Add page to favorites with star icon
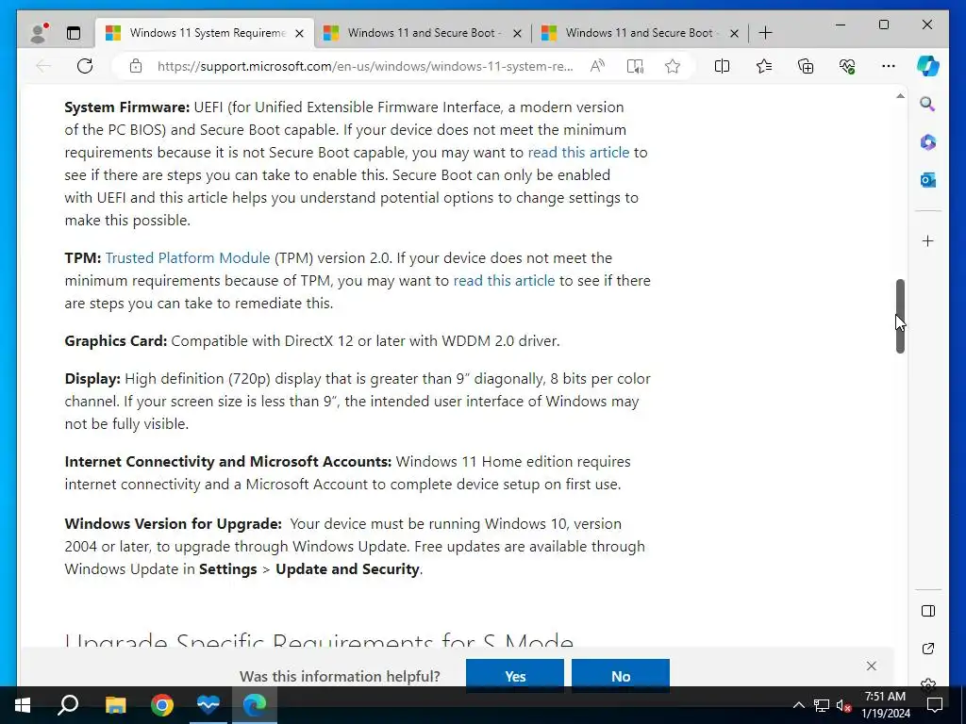966x724 pixels. tap(673, 66)
